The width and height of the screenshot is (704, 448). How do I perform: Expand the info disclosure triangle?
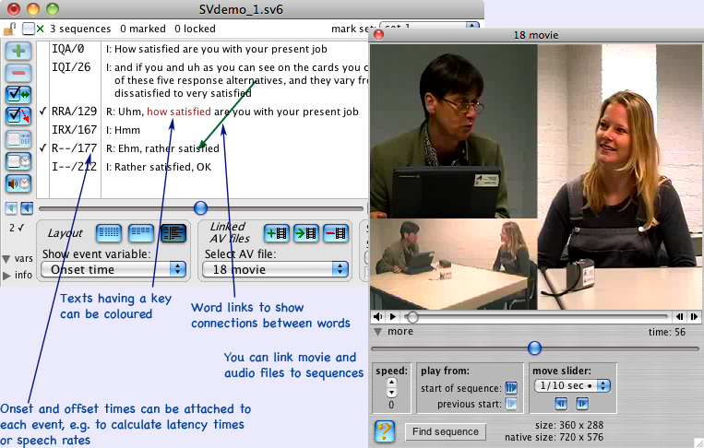click(6, 276)
